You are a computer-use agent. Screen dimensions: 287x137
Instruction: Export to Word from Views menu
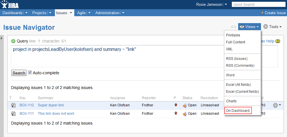pyautogui.click(x=230, y=75)
